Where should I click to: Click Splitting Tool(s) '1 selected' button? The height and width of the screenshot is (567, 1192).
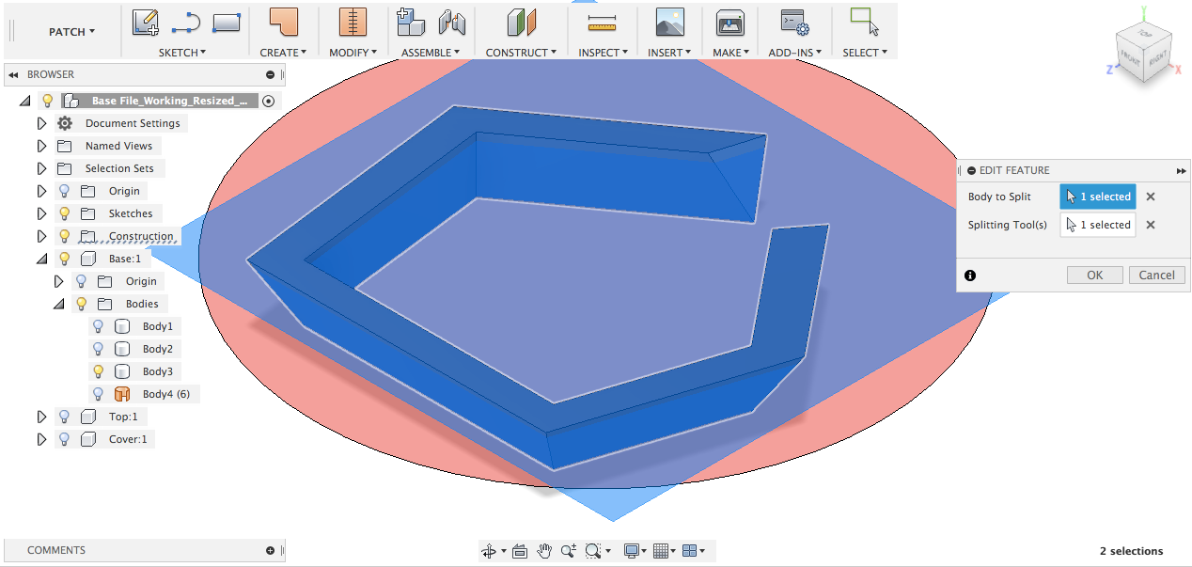(1098, 225)
